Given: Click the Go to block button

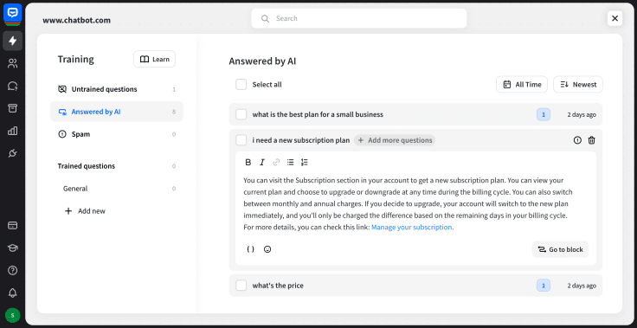Looking at the screenshot, I should (560, 249).
